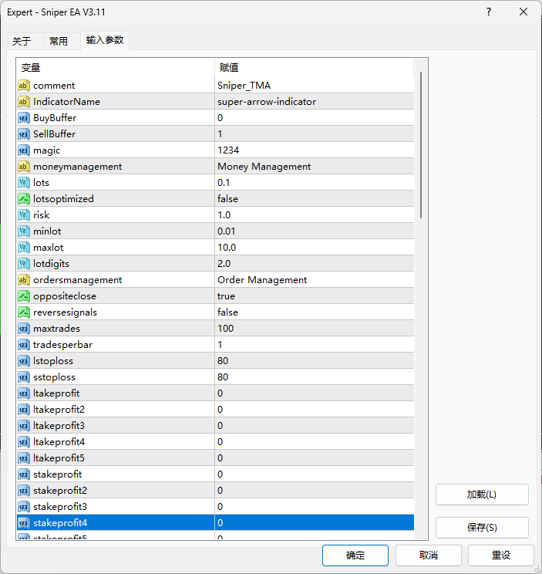This screenshot has height=574, width=542.
Task: Select the integer icon beside lstoploss
Action: 24,361
